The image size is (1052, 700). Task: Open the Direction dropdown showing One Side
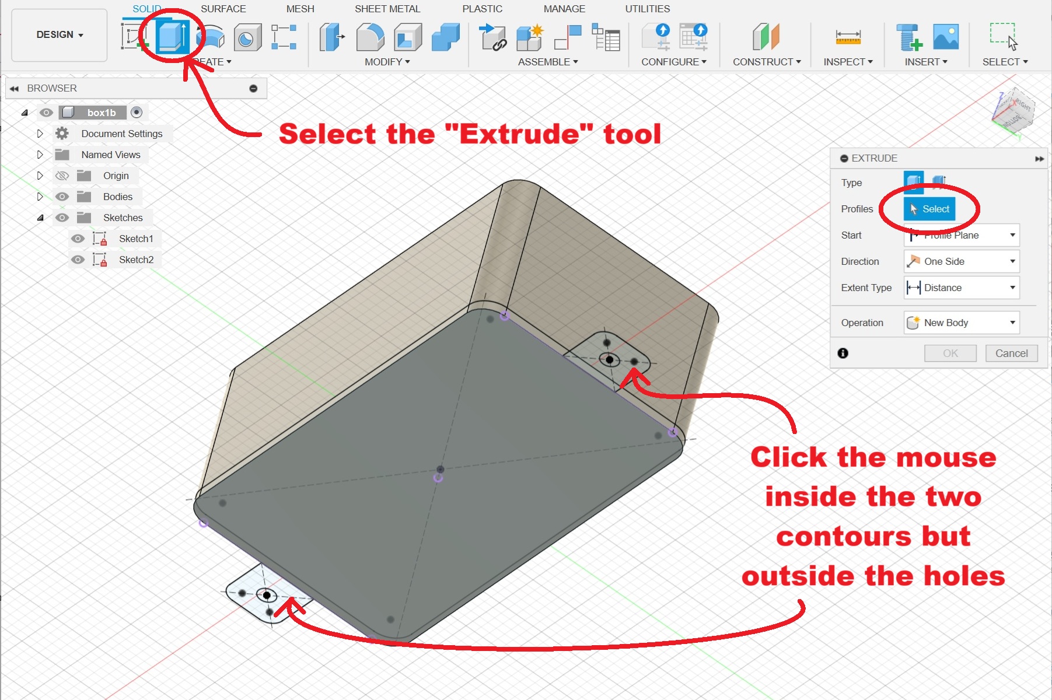[x=961, y=261]
